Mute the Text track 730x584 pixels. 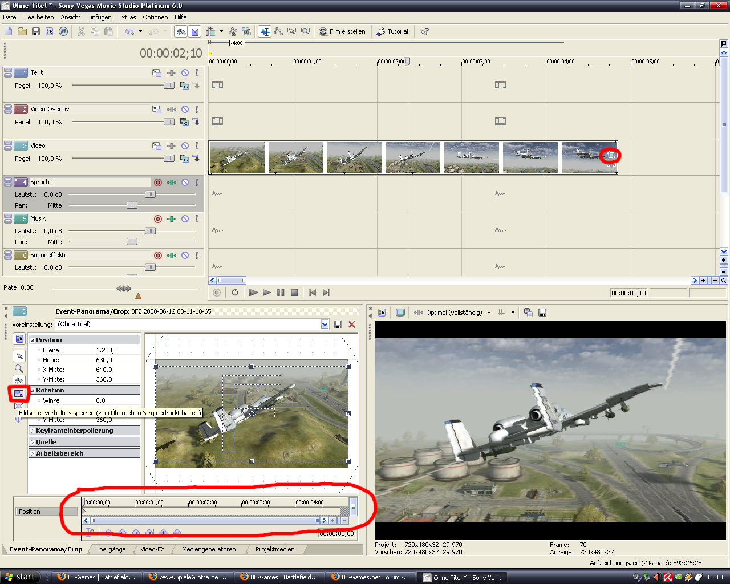[x=185, y=72]
